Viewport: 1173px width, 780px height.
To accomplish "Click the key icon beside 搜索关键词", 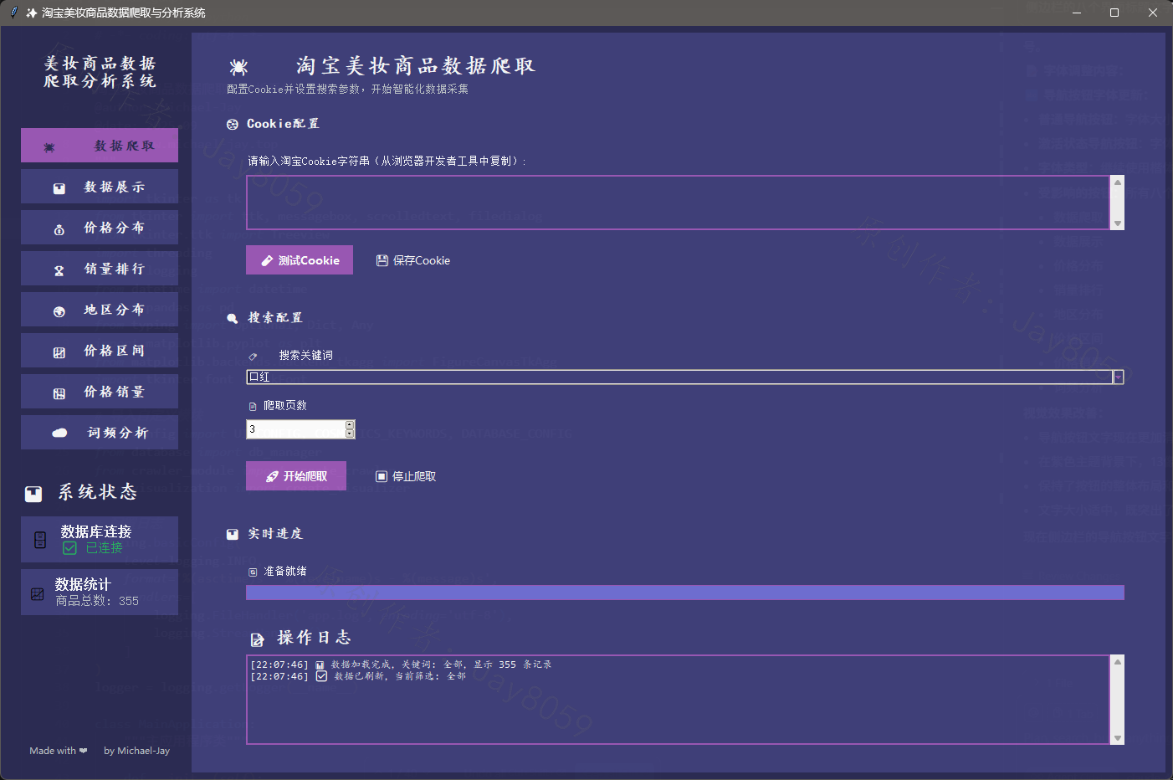I will pos(253,357).
